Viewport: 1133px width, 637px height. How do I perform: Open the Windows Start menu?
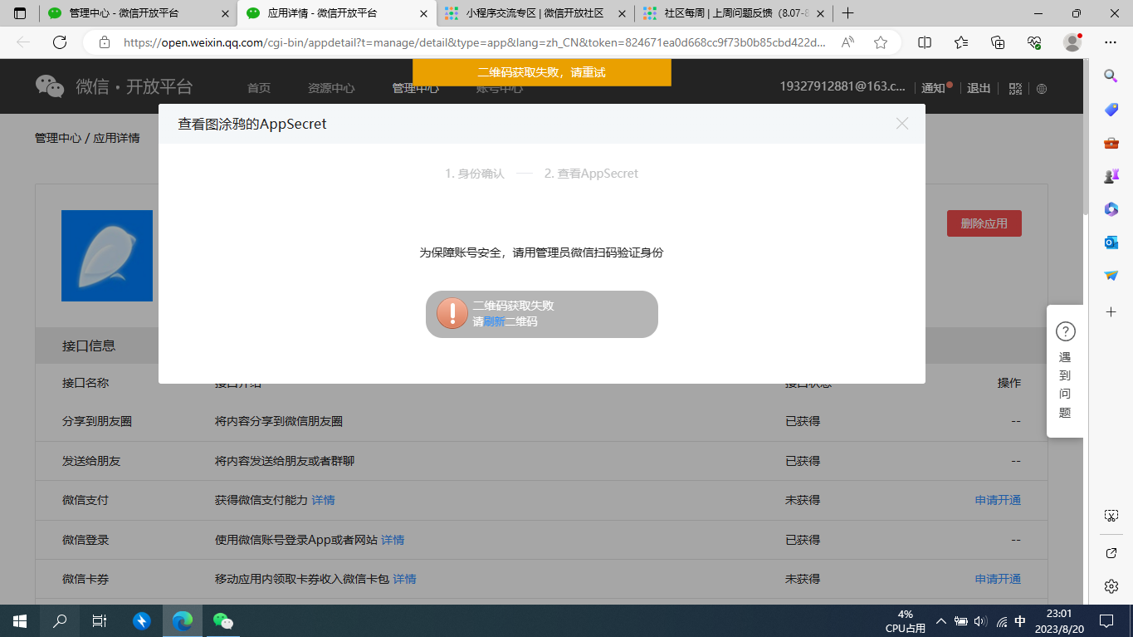click(x=20, y=620)
